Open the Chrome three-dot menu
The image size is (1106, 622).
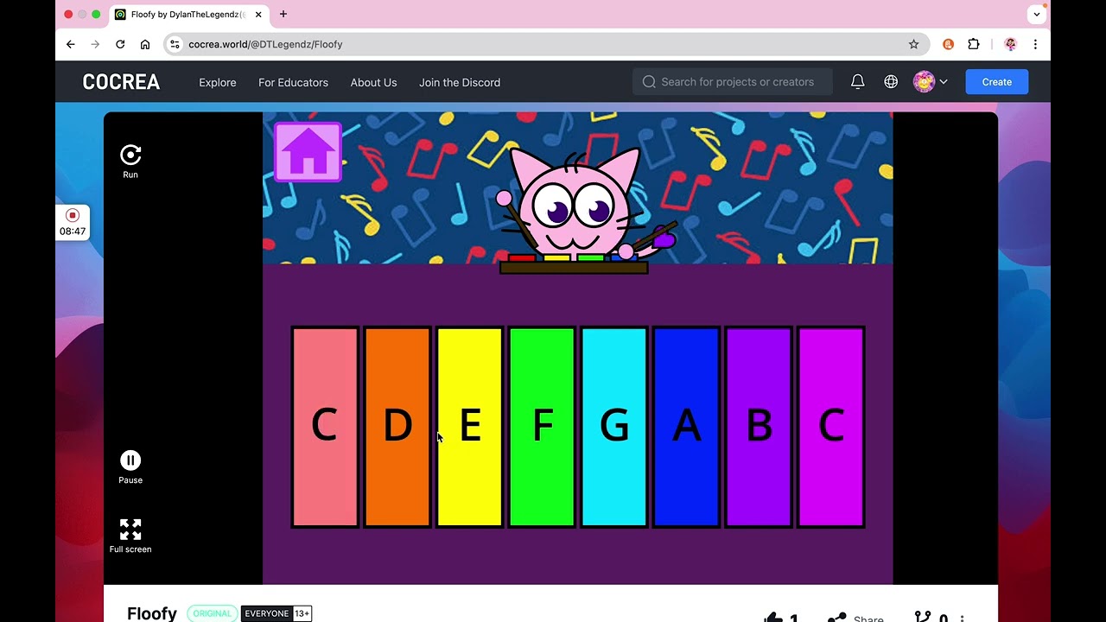(x=1035, y=44)
